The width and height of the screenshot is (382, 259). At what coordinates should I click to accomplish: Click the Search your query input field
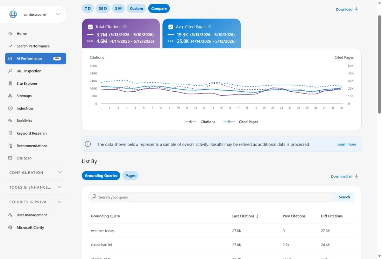pyautogui.click(x=211, y=197)
